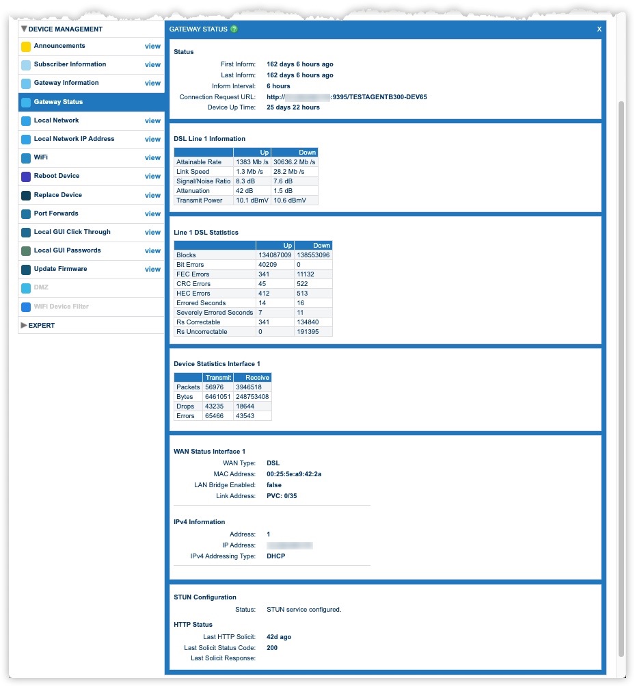635x687 pixels.
Task: Open view link for Local GUI Click Through
Action: point(152,233)
